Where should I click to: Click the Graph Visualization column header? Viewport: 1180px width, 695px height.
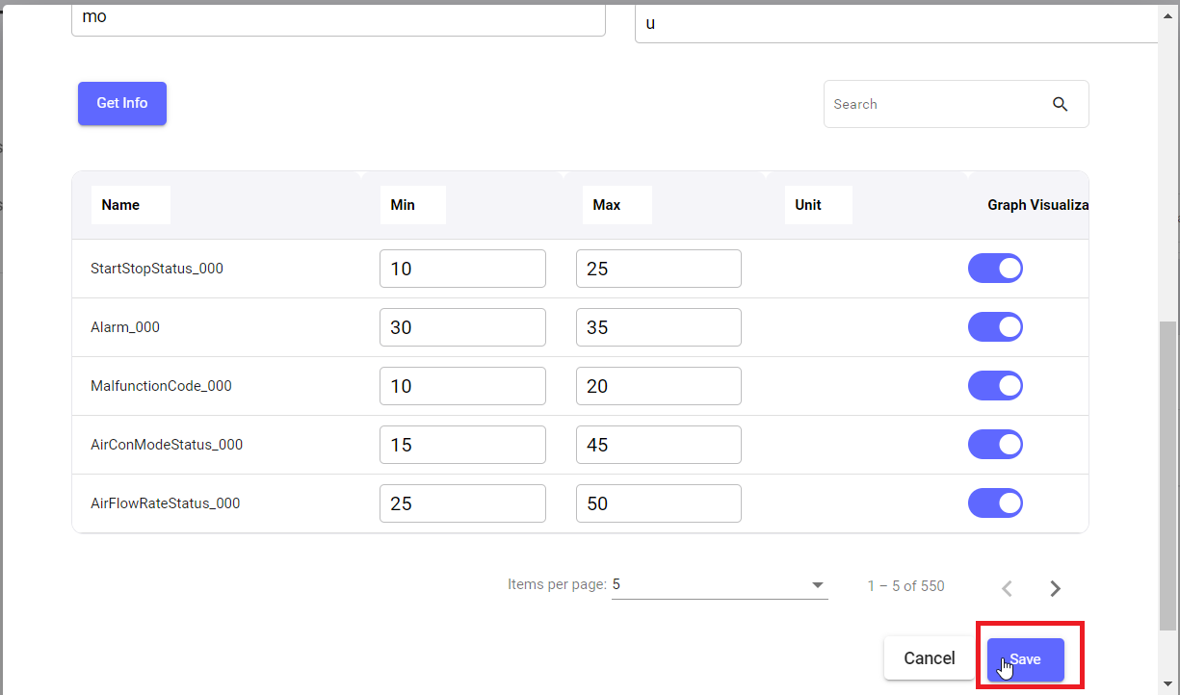1037,205
